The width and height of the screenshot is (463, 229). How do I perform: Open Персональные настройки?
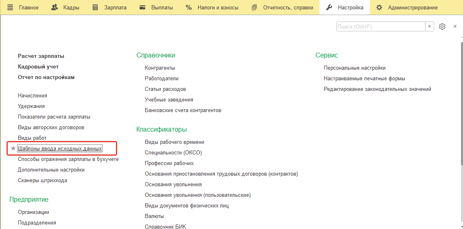(x=355, y=68)
